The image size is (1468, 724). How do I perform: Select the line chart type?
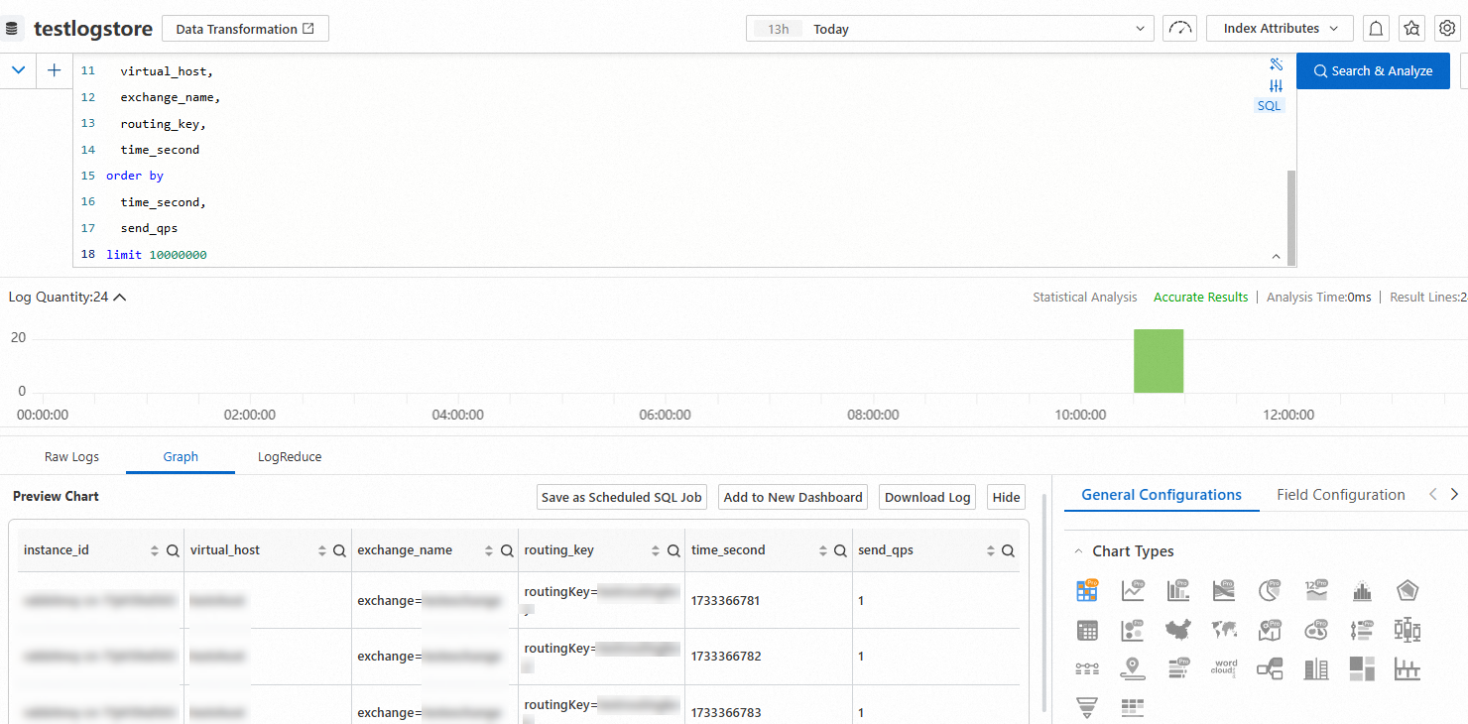[x=1133, y=591]
